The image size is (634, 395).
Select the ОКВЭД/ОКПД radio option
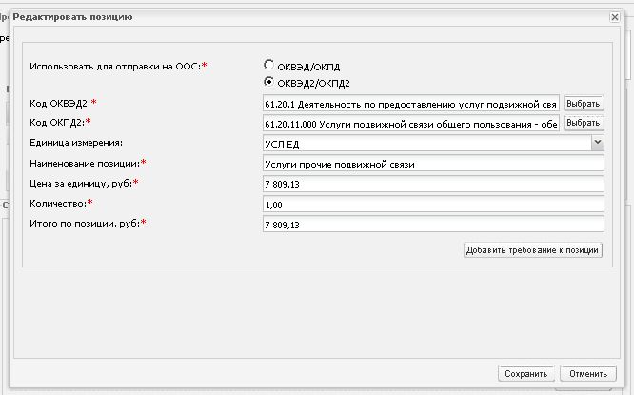point(268,65)
